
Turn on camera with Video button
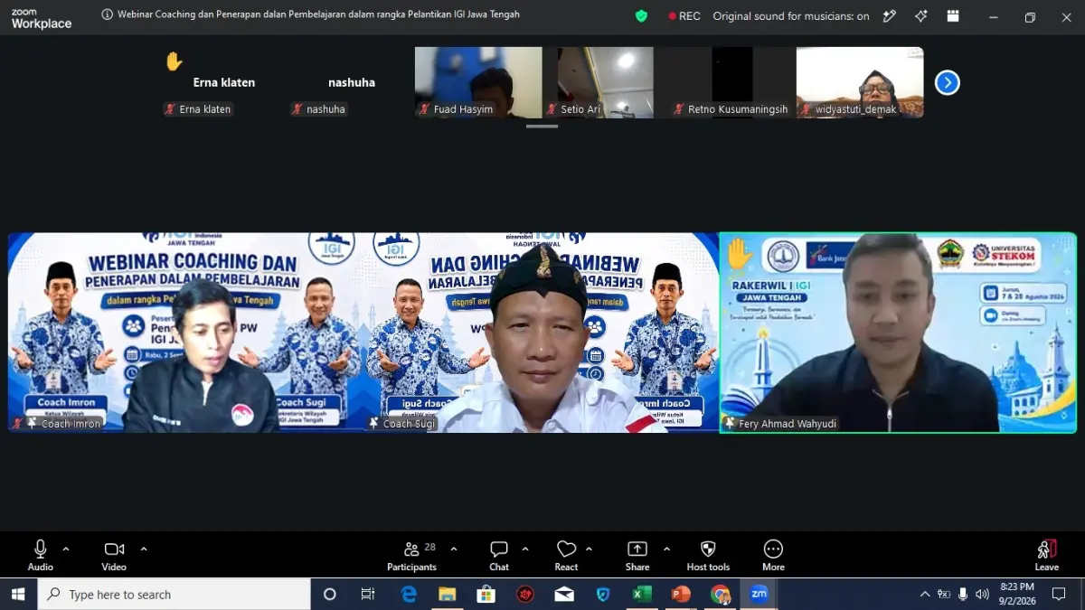(x=114, y=555)
